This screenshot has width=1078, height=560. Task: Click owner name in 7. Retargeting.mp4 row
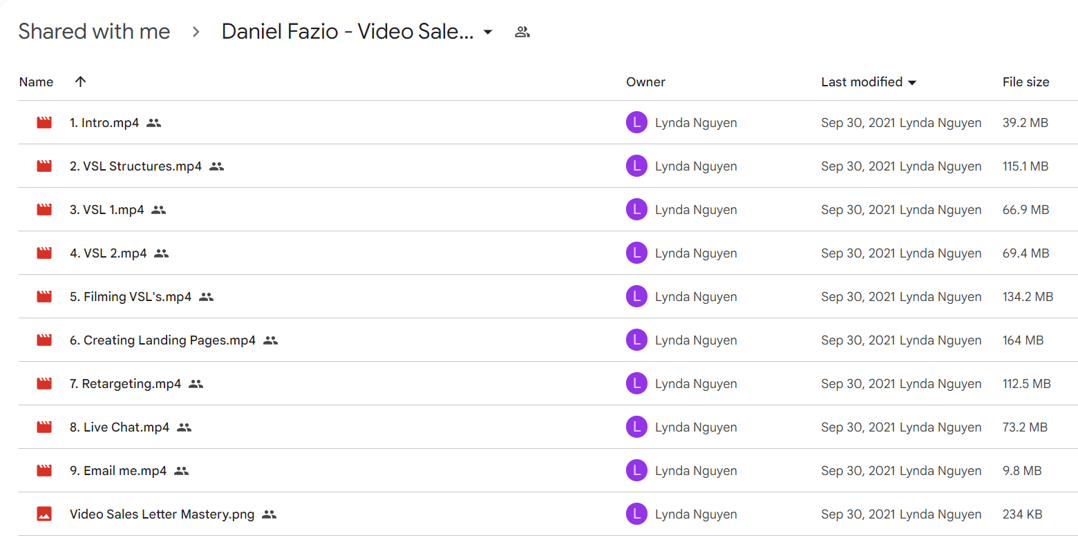click(x=696, y=383)
